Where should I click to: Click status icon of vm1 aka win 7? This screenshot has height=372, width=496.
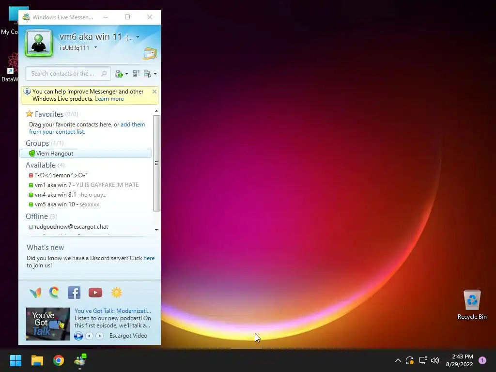point(31,186)
